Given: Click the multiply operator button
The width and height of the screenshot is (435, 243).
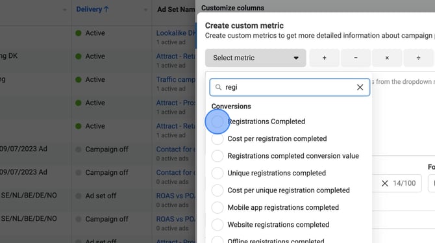Looking at the screenshot, I should [x=387, y=58].
